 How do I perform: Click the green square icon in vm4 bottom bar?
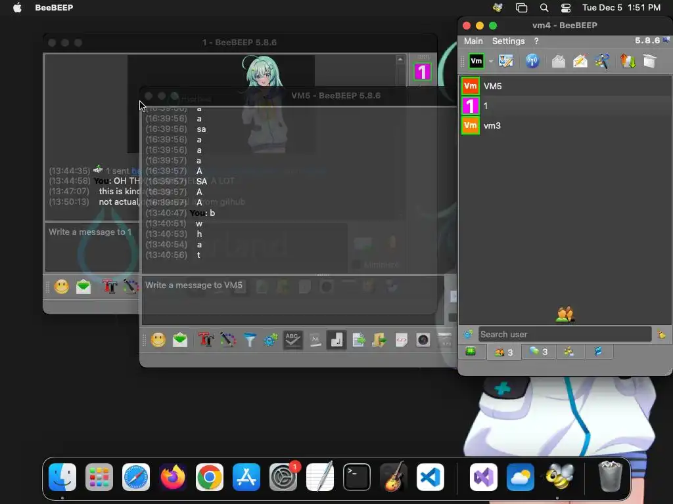[x=471, y=352]
